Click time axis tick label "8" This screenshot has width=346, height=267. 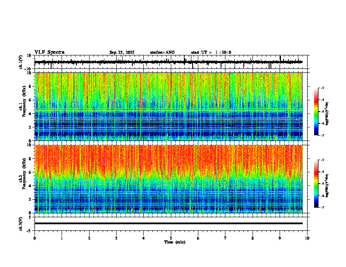pos(253,238)
